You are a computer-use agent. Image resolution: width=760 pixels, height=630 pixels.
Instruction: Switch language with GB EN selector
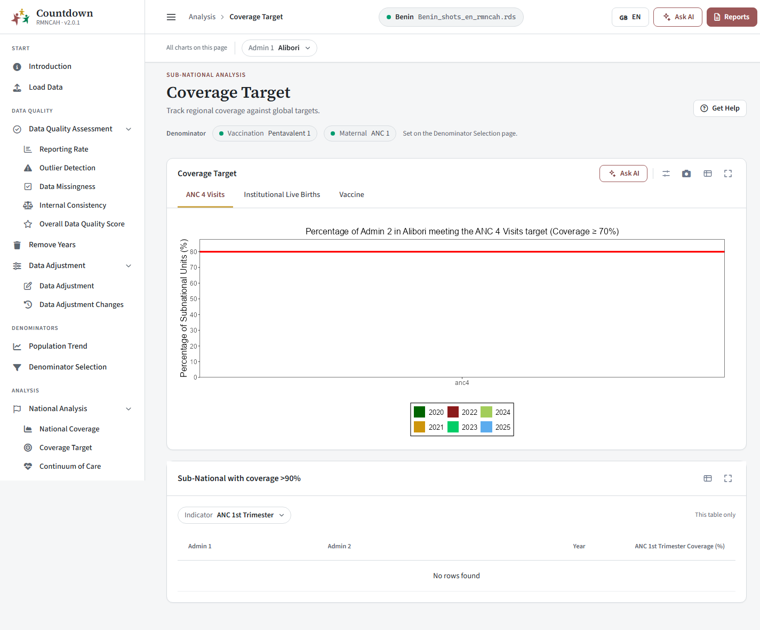[x=630, y=17]
